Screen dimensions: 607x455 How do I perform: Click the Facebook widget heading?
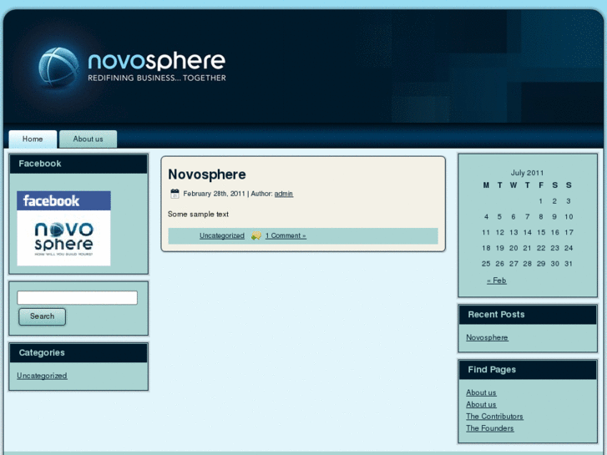coord(40,164)
